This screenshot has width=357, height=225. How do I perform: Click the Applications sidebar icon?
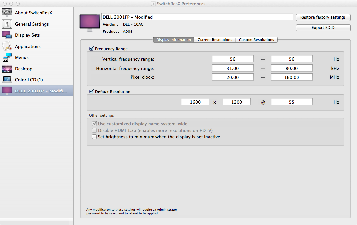[x=7, y=46]
